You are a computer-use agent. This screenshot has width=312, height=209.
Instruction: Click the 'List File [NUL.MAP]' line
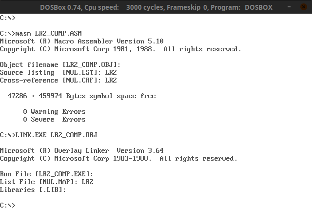point(46,182)
